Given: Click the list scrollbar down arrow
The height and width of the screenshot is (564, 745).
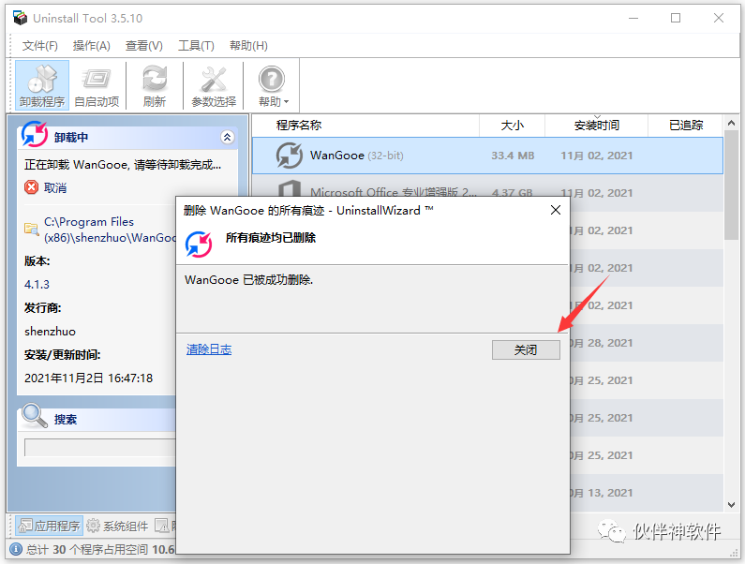Looking at the screenshot, I should coord(731,505).
